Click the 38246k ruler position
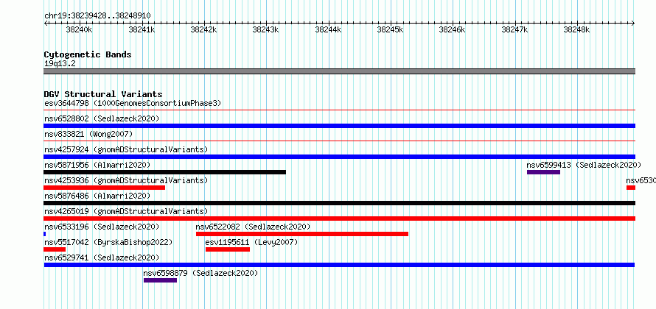Viewport: 656px width, 309px height. pos(452,30)
